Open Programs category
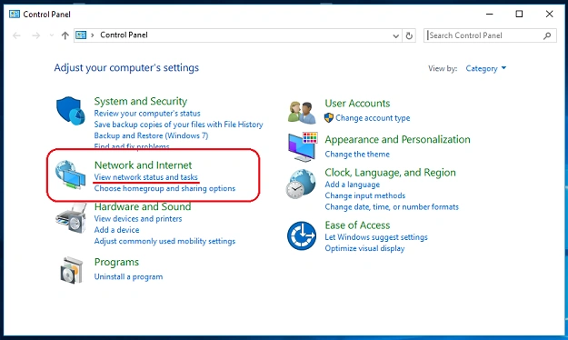The image size is (568, 340). (116, 262)
